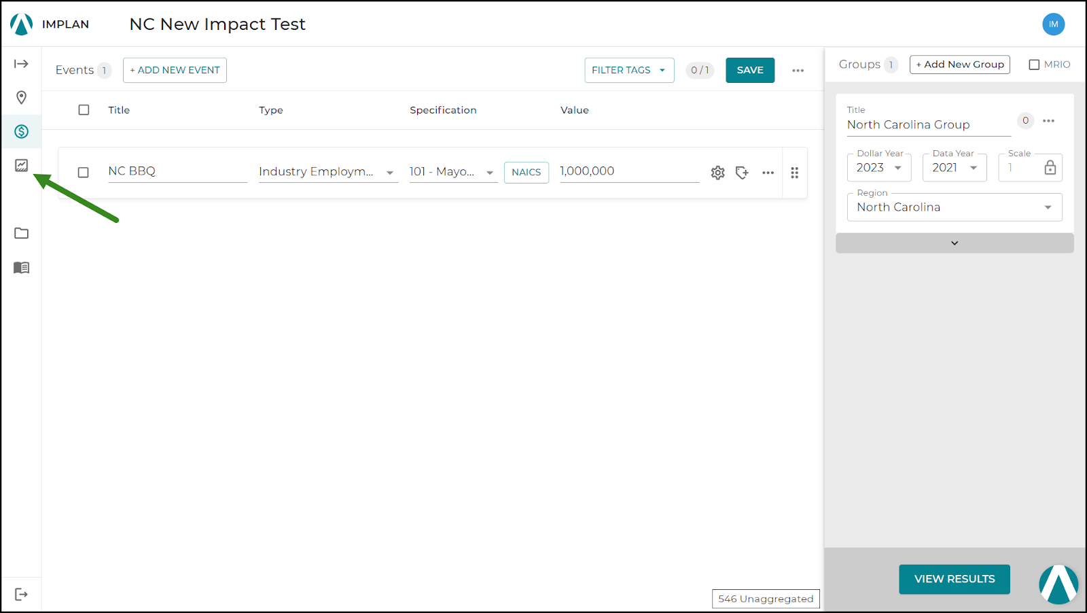Open the events header overflow menu
The width and height of the screenshot is (1087, 613).
point(798,70)
